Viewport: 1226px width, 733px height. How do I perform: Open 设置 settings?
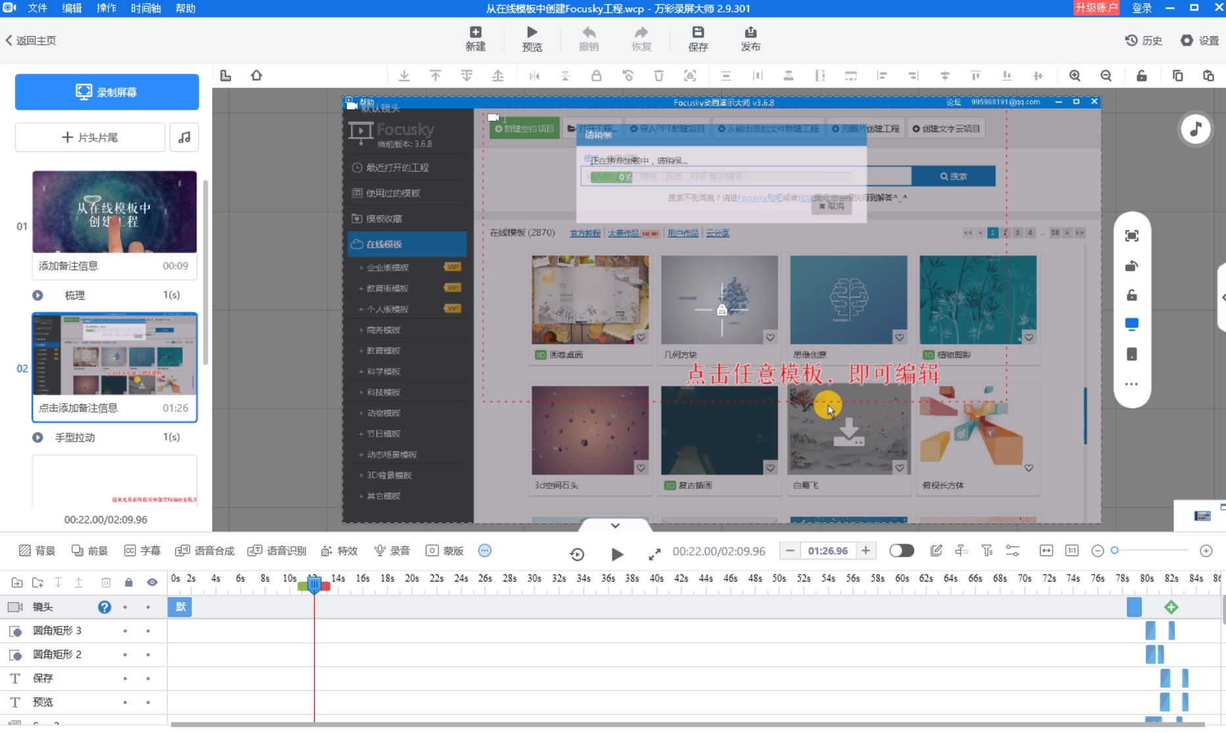tap(1200, 41)
